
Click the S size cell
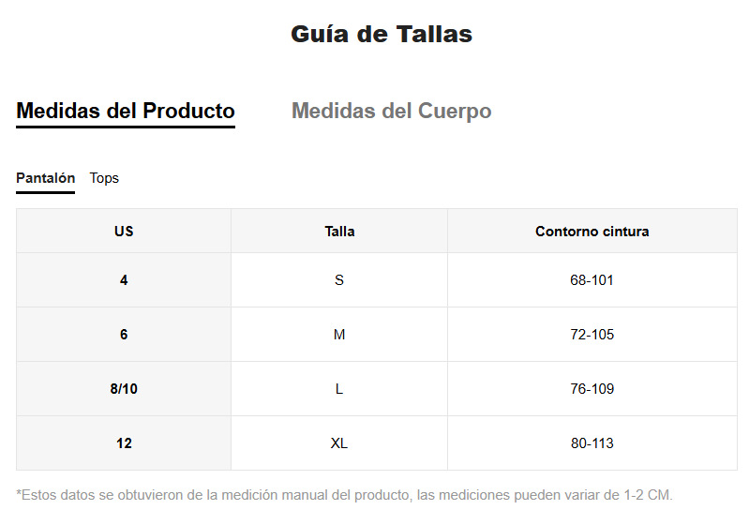click(339, 280)
